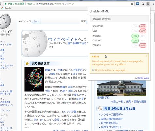
Task: Follow the 世界詩歌記念日 link
Action: (110, 123)
